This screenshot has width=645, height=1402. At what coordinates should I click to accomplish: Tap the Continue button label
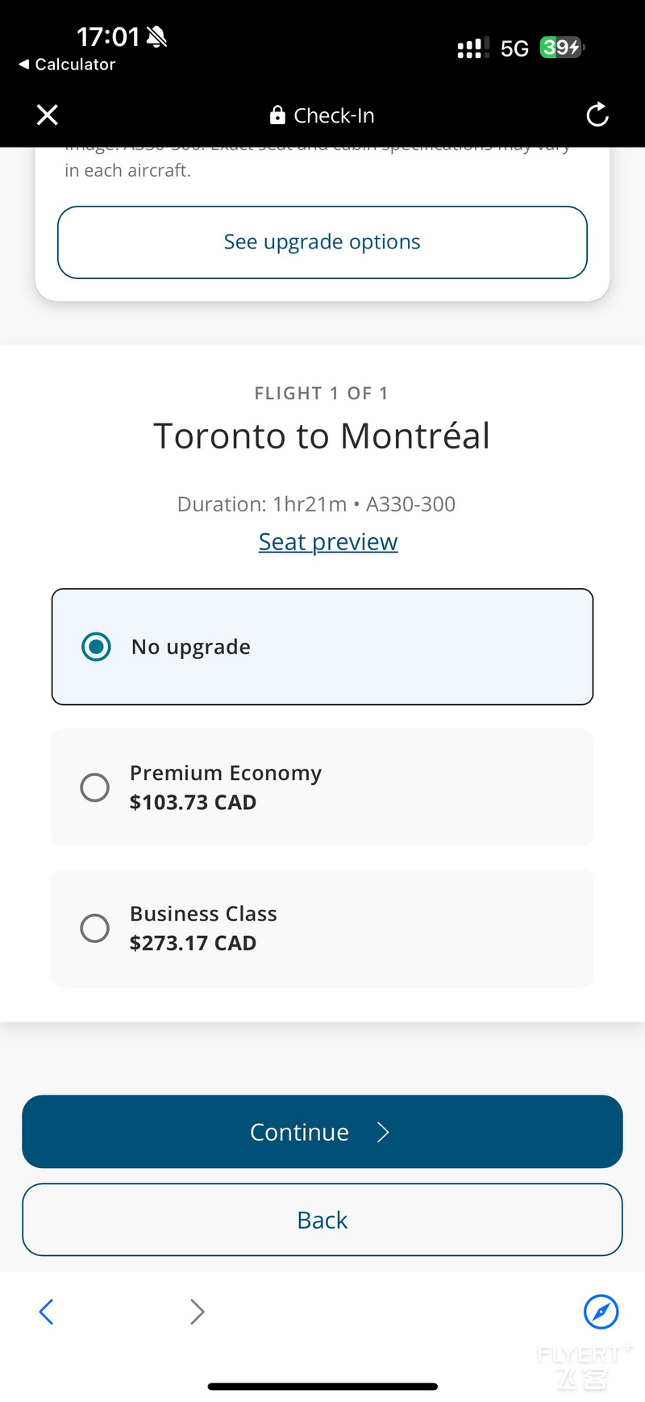tap(299, 1133)
